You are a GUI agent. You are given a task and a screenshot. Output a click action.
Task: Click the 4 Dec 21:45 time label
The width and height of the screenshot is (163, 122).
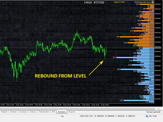[x=10, y=105]
